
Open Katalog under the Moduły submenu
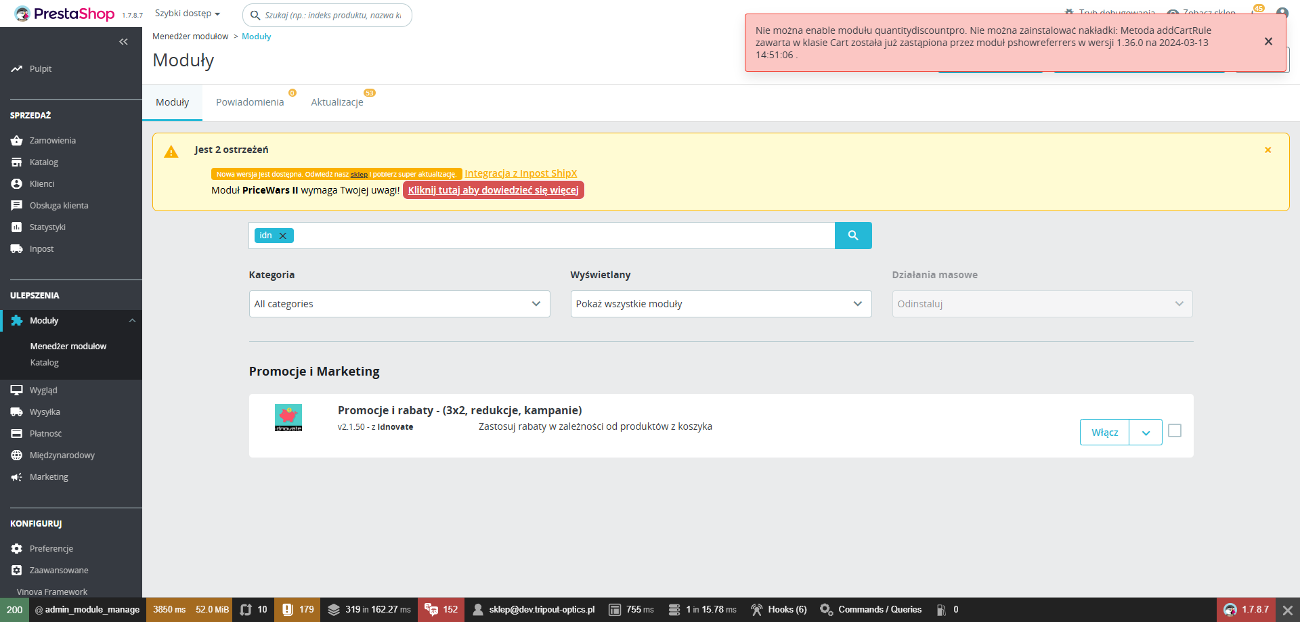tap(45, 363)
